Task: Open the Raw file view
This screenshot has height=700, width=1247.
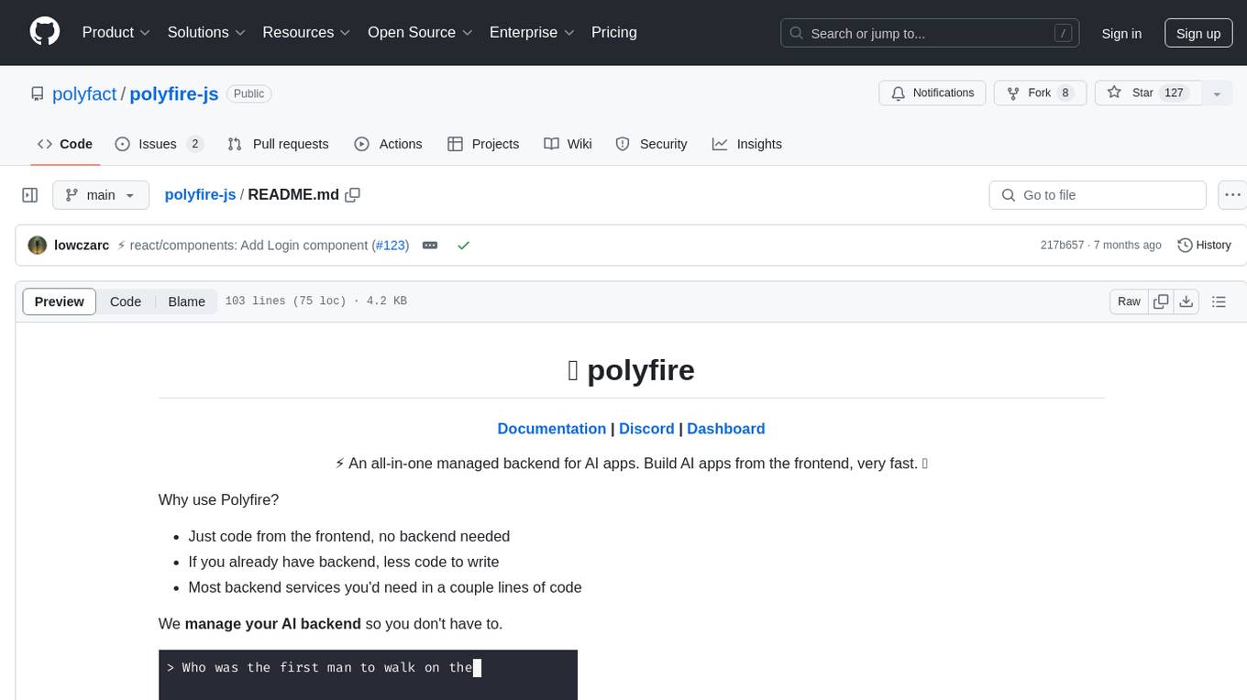Action: [x=1129, y=301]
